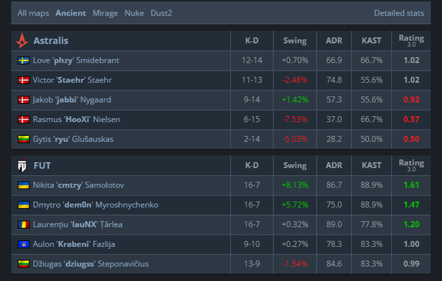This screenshot has width=442, height=281.
Task: Open Džiugas 'dziugss' Steponavičius' player profile
Action: pos(91,264)
